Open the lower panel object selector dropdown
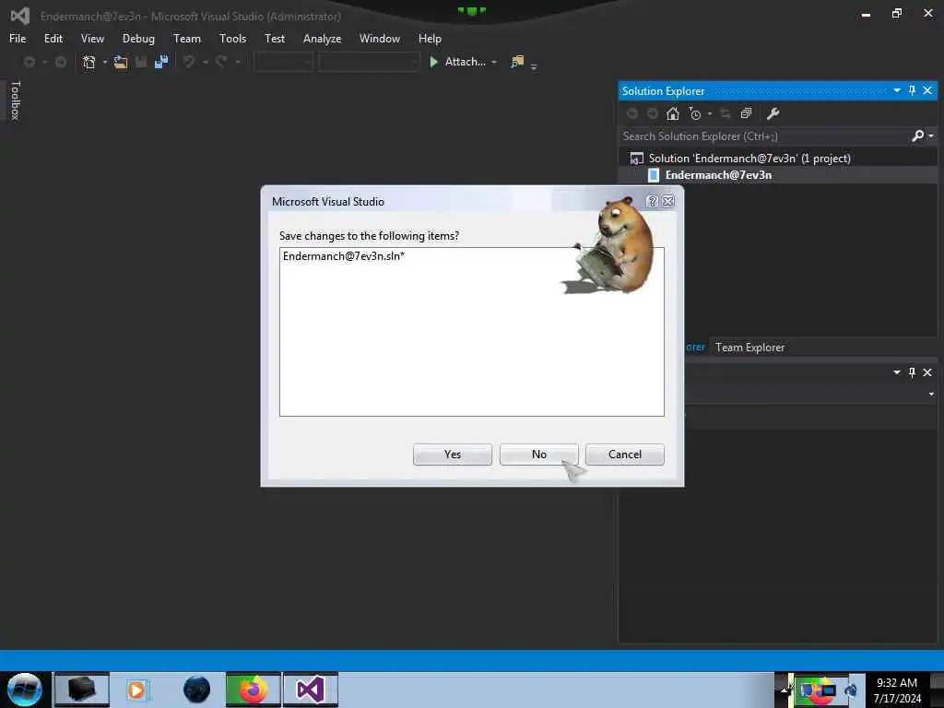944x708 pixels. [931, 395]
